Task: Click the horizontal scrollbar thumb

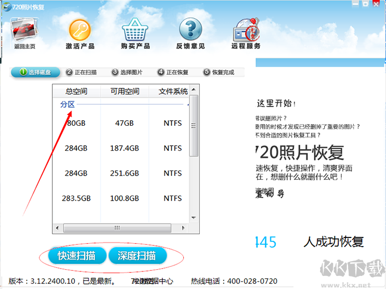Action: tap(117, 228)
